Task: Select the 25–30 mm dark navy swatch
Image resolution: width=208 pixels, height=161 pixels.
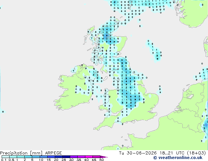Action: click(66, 157)
